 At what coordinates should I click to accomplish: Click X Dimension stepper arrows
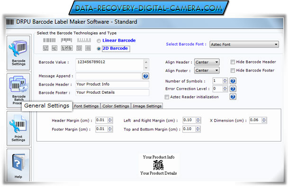tap(264, 120)
